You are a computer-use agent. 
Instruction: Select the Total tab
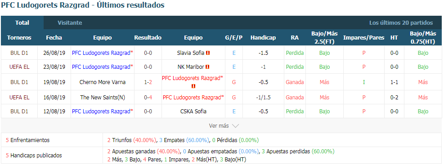click(22, 23)
